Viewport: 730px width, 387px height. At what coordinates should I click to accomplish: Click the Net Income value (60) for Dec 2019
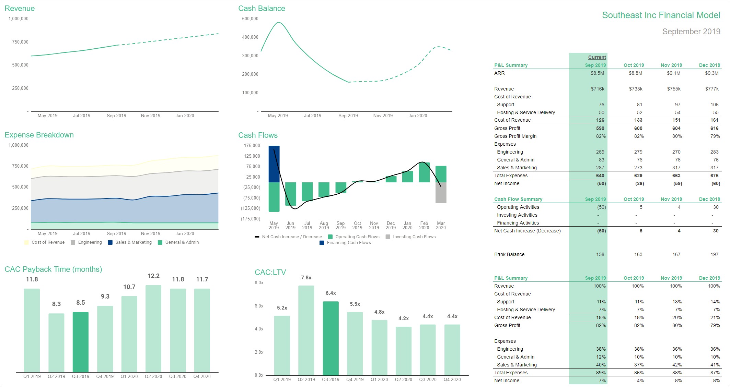pyautogui.click(x=716, y=183)
